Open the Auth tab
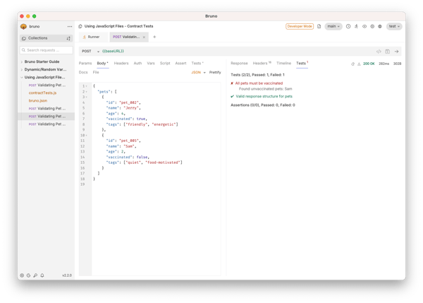 click(137, 64)
